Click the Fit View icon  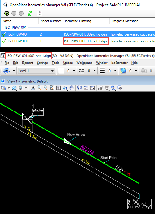pos(59,88)
